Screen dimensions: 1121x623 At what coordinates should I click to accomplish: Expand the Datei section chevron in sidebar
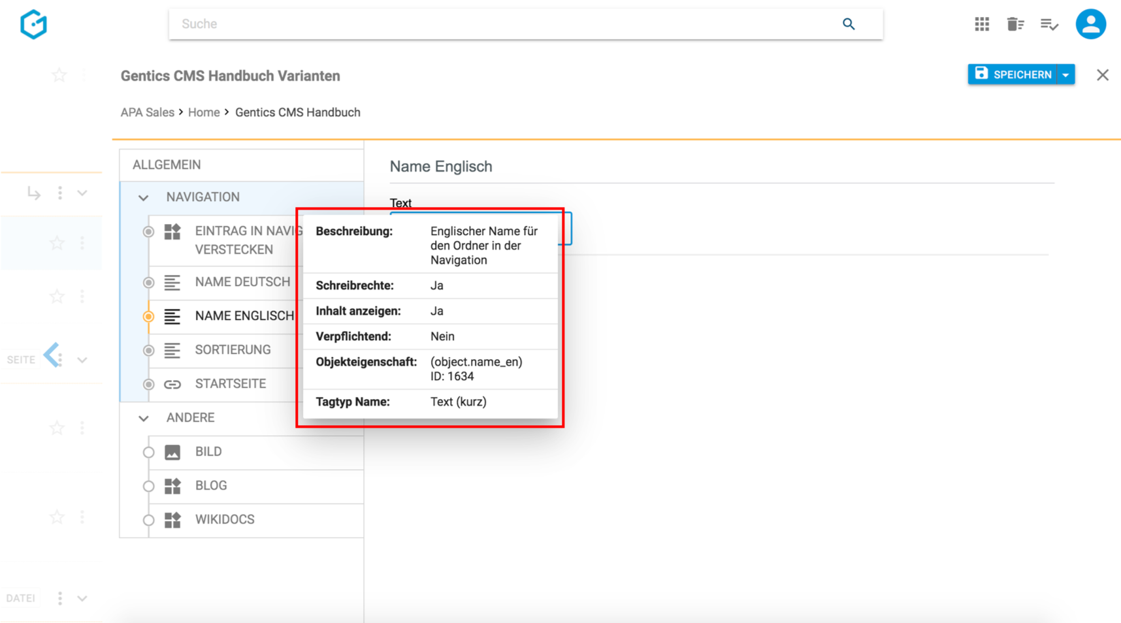tap(82, 598)
